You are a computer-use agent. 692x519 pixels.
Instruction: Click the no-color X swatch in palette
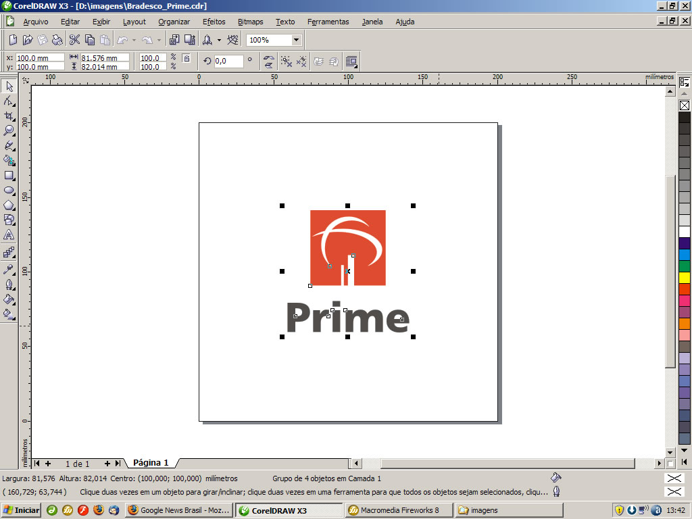click(685, 105)
